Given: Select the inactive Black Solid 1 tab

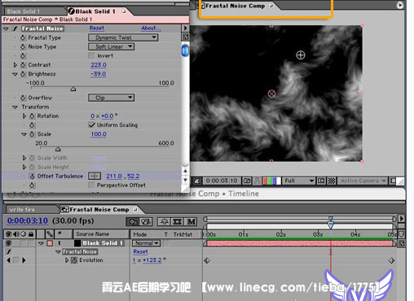Looking at the screenshot, I should point(24,11).
